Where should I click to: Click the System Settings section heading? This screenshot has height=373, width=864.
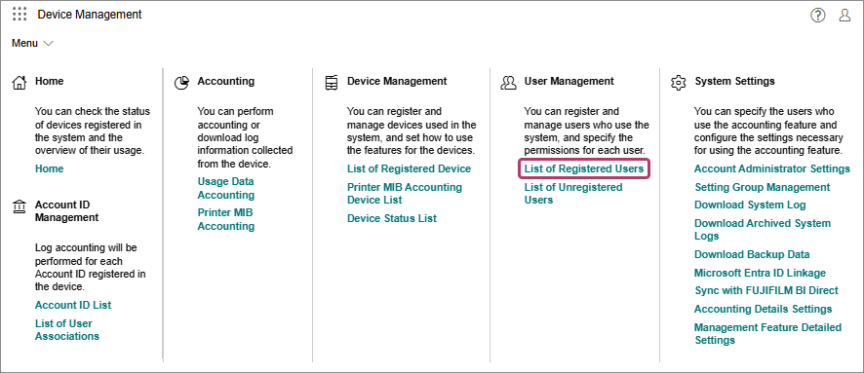[x=734, y=81]
